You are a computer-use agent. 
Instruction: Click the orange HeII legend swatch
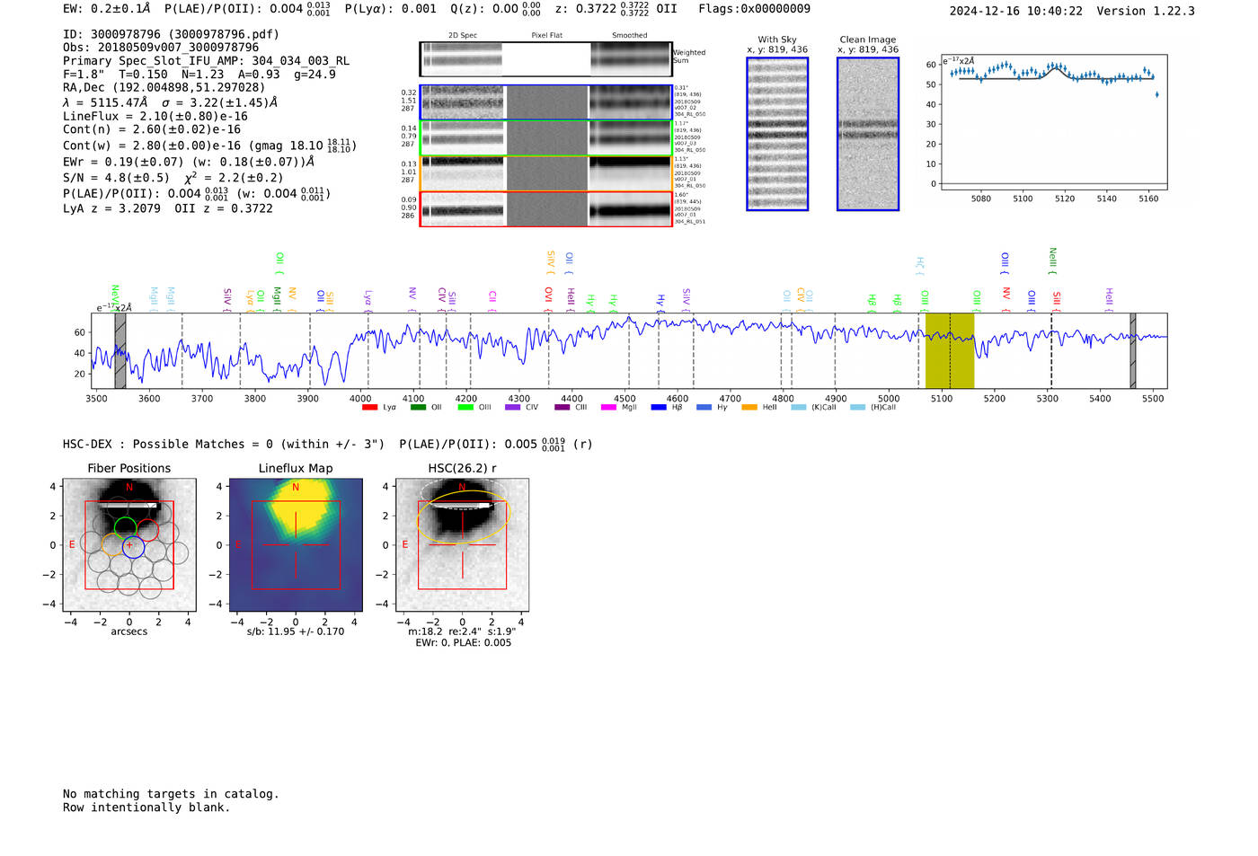pos(749,408)
